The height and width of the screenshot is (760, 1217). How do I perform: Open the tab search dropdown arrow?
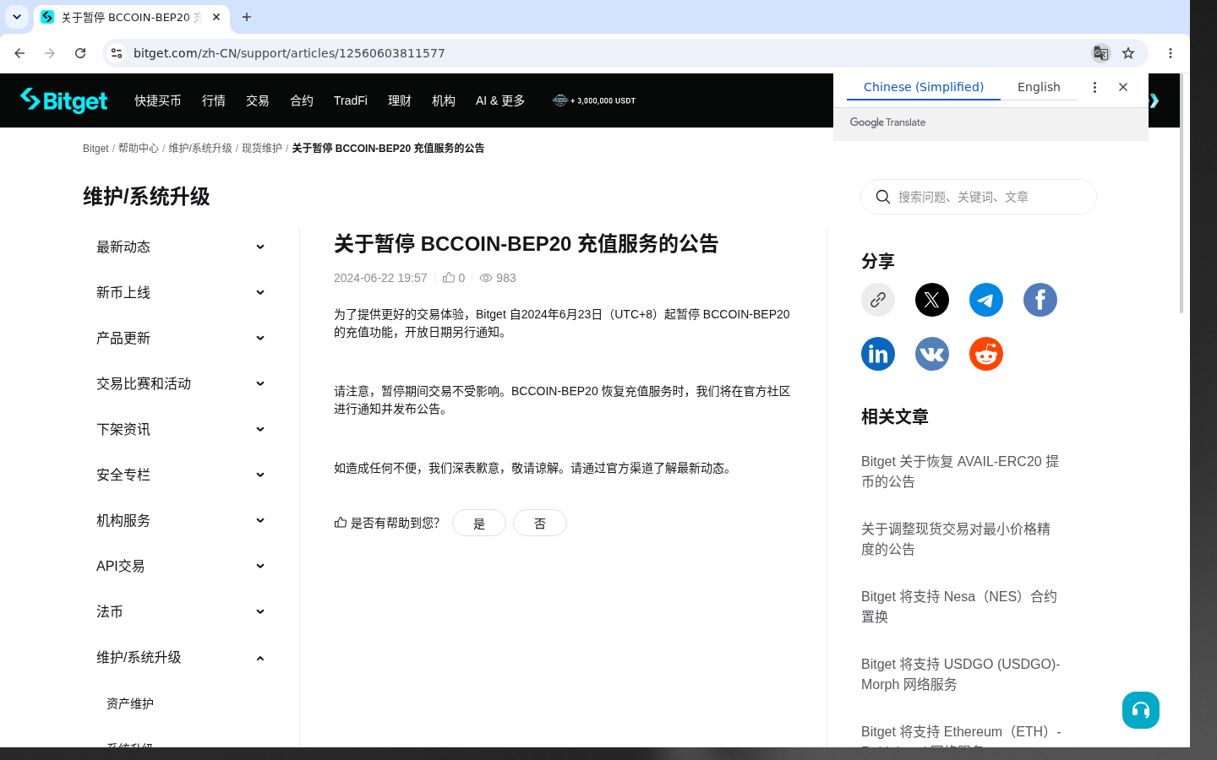coord(17,17)
